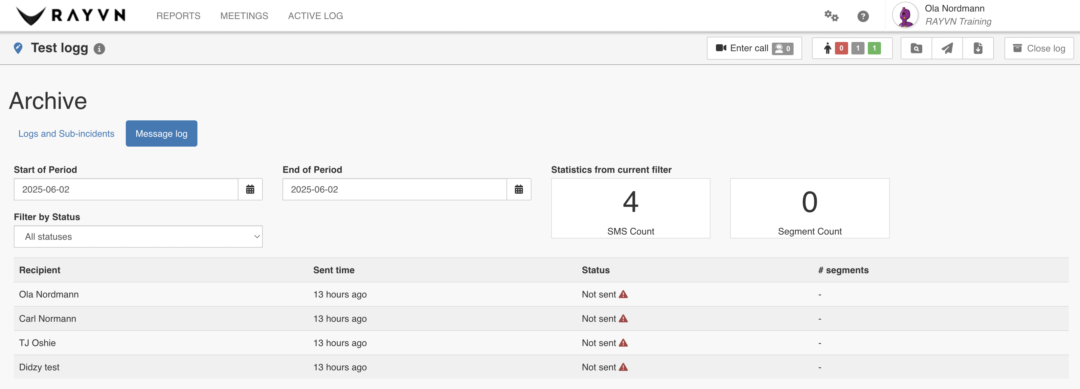
Task: Click the # segments column header
Action: point(843,270)
